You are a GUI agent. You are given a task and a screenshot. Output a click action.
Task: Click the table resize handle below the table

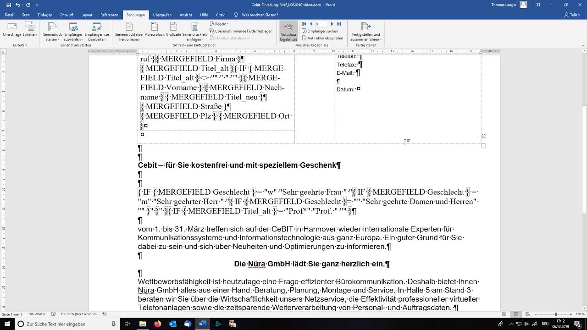[483, 146]
